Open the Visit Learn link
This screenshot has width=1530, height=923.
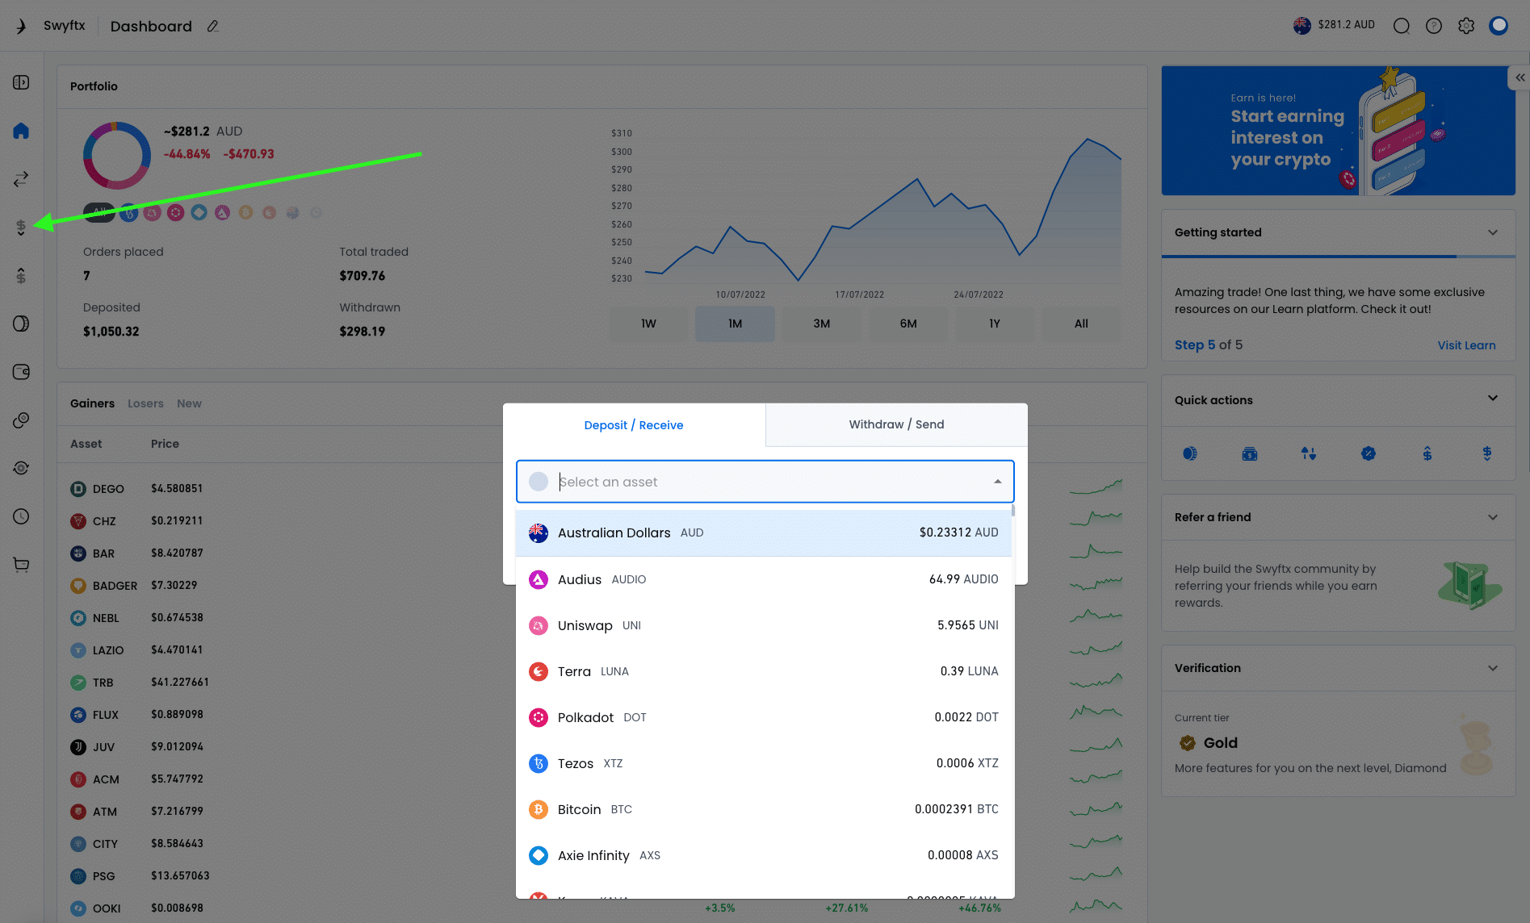pos(1466,345)
